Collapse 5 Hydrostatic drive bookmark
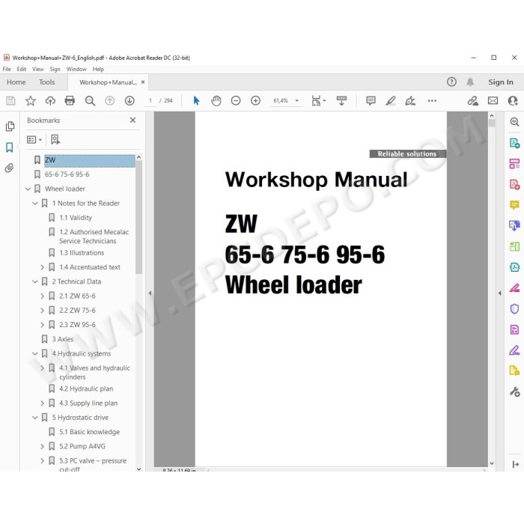 point(34,418)
